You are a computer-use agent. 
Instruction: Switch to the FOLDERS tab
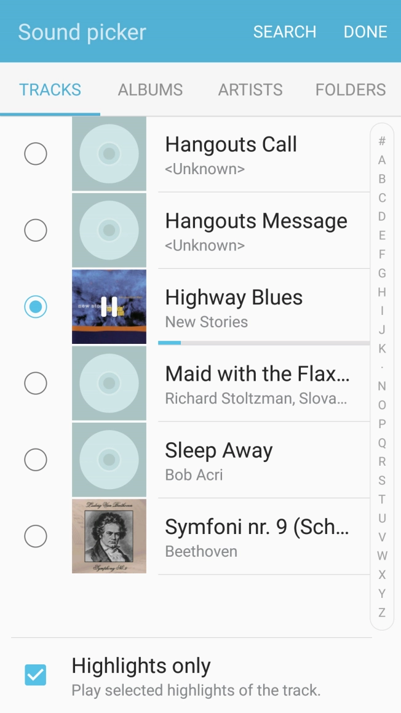(350, 89)
